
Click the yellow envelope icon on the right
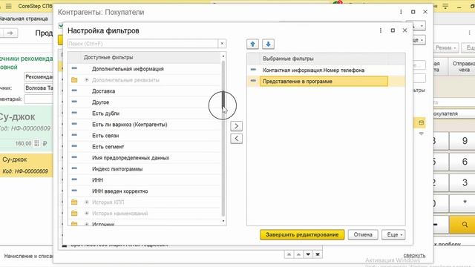[421, 122]
